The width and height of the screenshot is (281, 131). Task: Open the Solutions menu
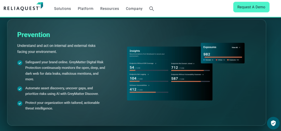click(63, 8)
